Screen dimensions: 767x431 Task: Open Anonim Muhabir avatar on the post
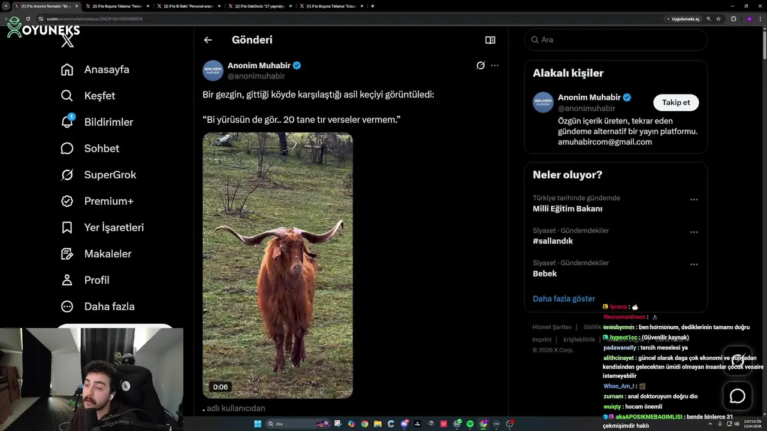[213, 71]
